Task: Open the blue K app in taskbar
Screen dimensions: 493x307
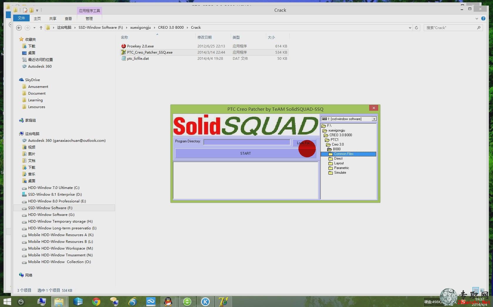Action: coord(205,301)
